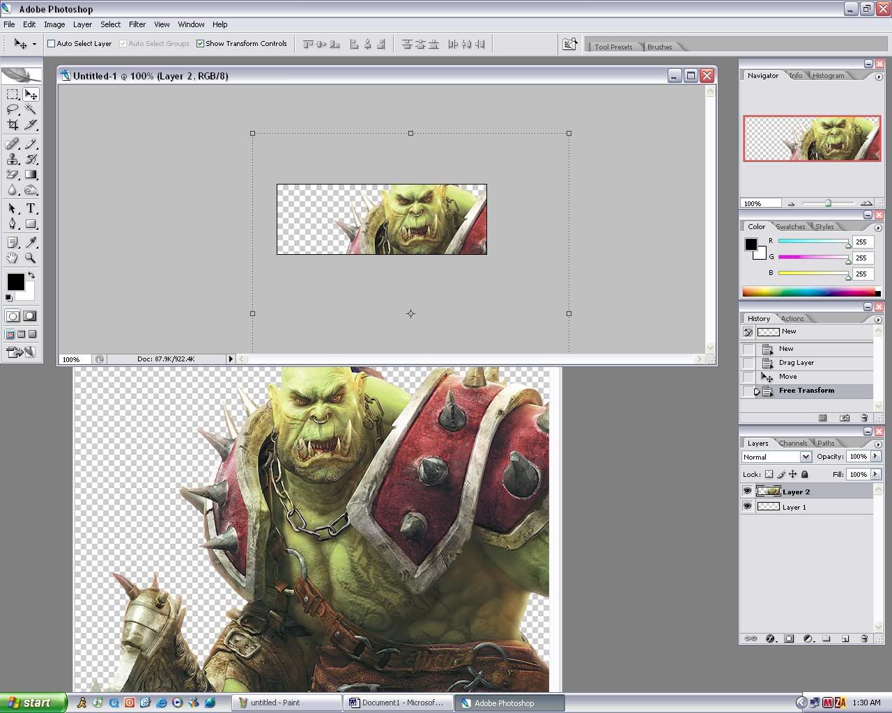
Task: Select the Crop tool
Action: [x=13, y=125]
